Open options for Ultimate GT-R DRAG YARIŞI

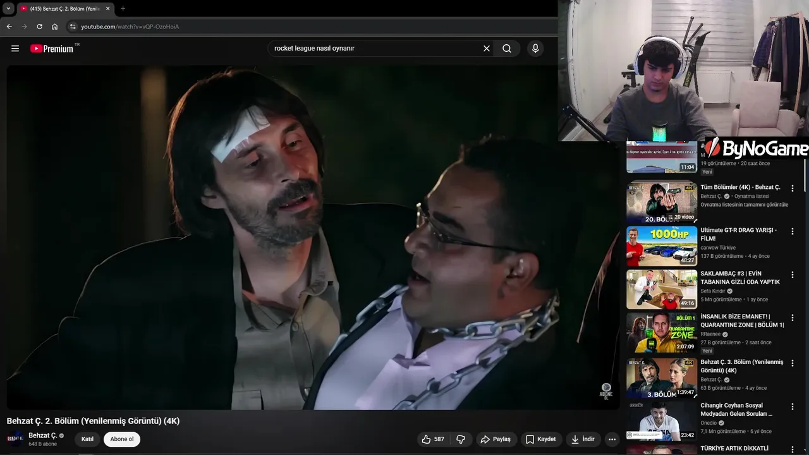tap(793, 231)
